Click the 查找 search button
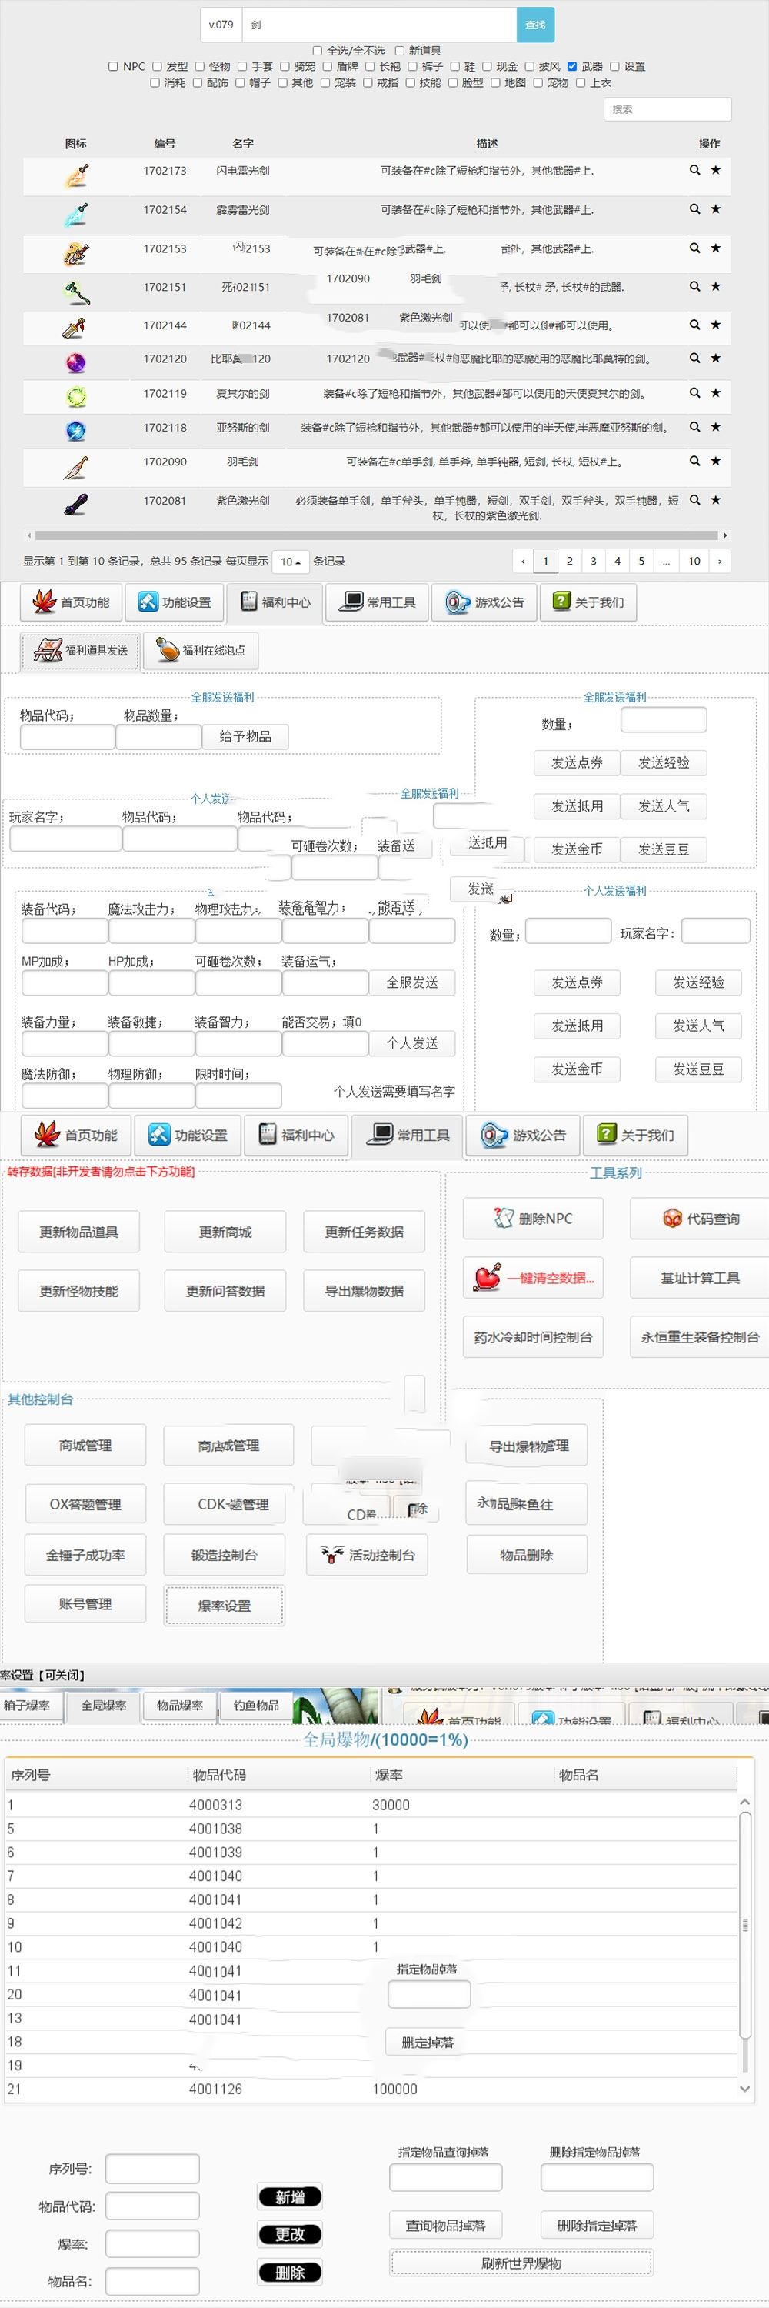The width and height of the screenshot is (769, 2308). pos(534,25)
